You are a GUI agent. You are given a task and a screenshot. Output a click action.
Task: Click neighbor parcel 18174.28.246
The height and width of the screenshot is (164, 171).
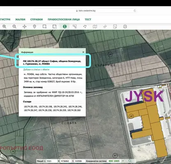point(75,107)
